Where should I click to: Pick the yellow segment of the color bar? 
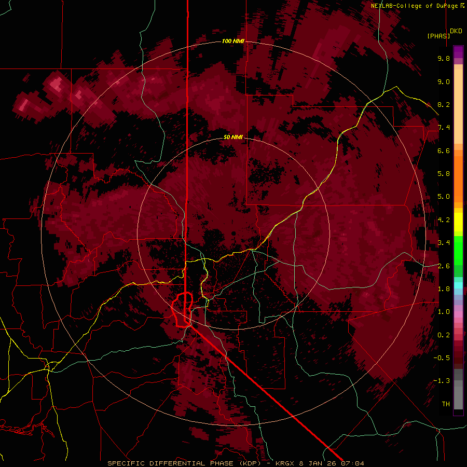click(x=458, y=222)
